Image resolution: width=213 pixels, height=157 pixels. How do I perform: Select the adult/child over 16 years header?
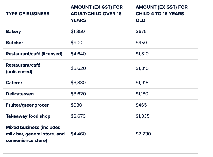(x=97, y=14)
